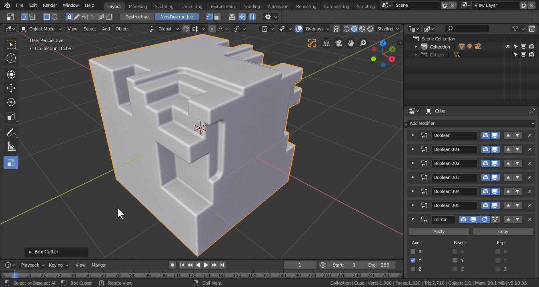Enable the X axis mirror checkbox

tap(413, 251)
